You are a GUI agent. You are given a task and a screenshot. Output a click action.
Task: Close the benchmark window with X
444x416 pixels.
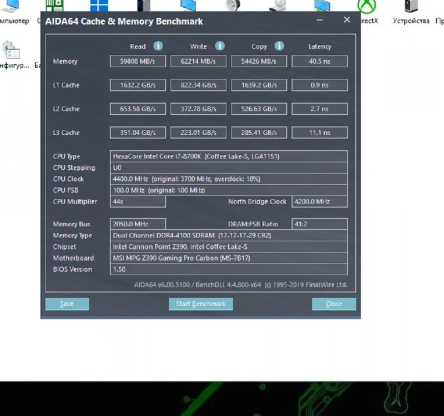(x=347, y=20)
